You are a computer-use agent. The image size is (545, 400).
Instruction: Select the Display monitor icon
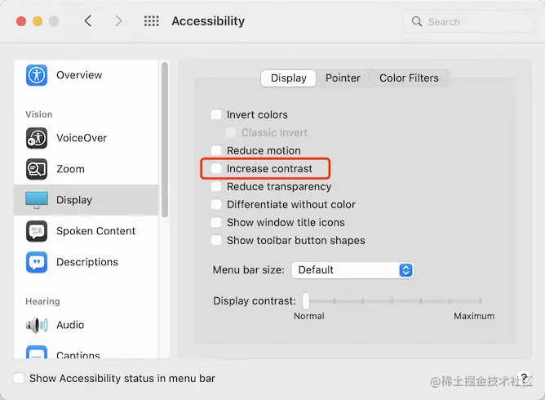click(37, 200)
